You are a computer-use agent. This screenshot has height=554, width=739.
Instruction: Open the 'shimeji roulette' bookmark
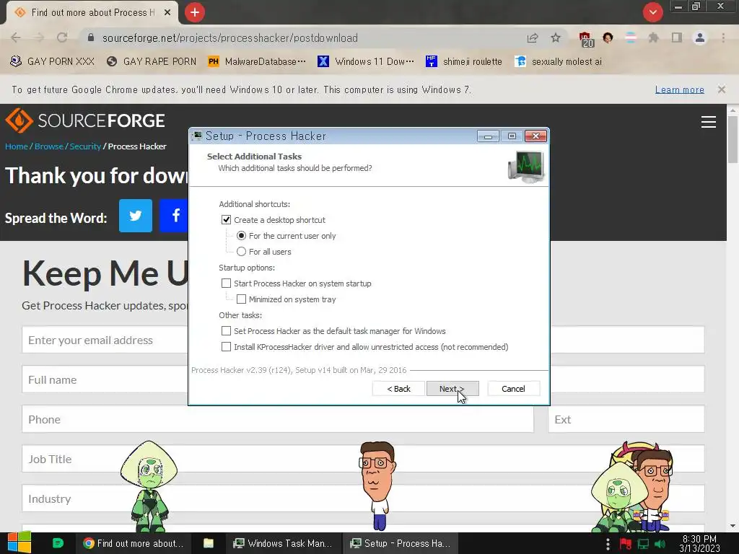click(x=464, y=61)
